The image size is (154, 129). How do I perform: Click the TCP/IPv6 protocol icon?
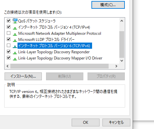(15, 46)
